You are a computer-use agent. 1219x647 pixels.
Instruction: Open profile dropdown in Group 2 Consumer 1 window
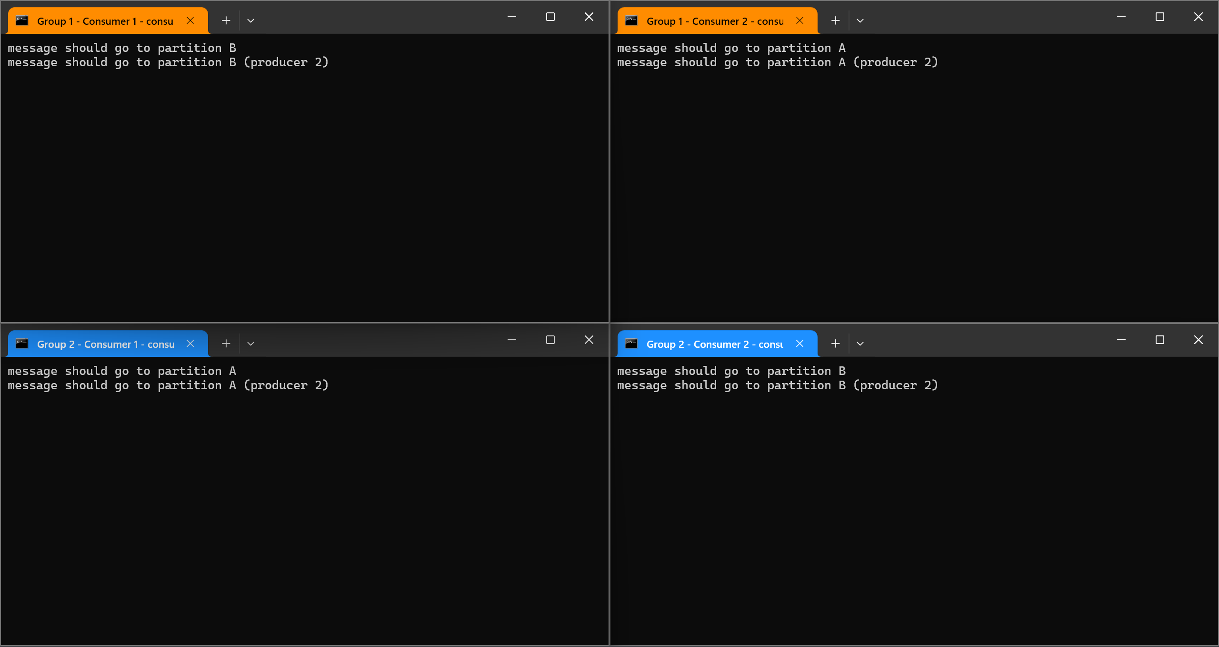point(251,344)
